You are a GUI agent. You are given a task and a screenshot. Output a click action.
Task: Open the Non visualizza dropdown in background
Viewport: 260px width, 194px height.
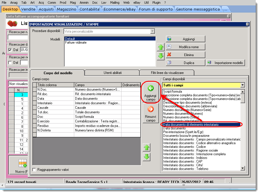coord(18,84)
